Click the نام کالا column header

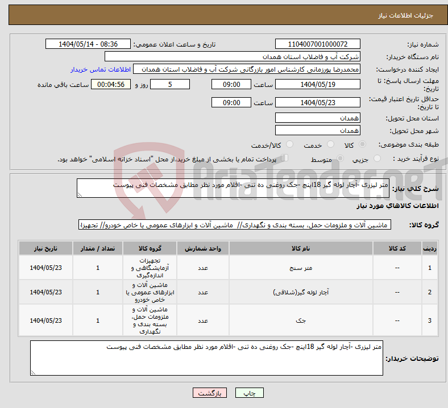(301, 249)
